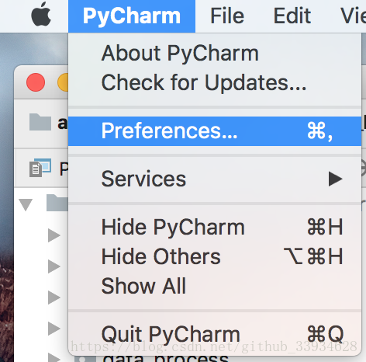Click the PyCharm menu bar item
Image resolution: width=366 pixels, height=362 pixels.
tap(132, 16)
